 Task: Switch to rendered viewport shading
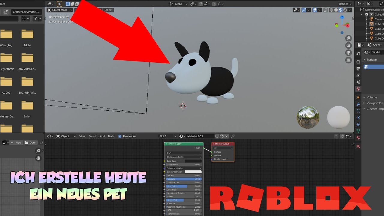click(345, 10)
